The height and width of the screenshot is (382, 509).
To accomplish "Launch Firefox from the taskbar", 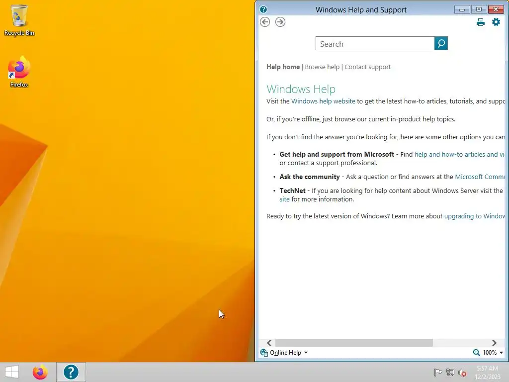I will pyautogui.click(x=40, y=372).
